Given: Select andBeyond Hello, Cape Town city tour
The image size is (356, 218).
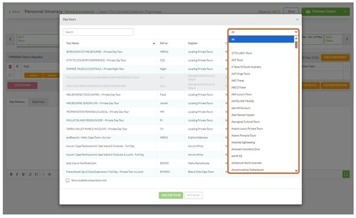Looking at the screenshot, I should point(145,138).
